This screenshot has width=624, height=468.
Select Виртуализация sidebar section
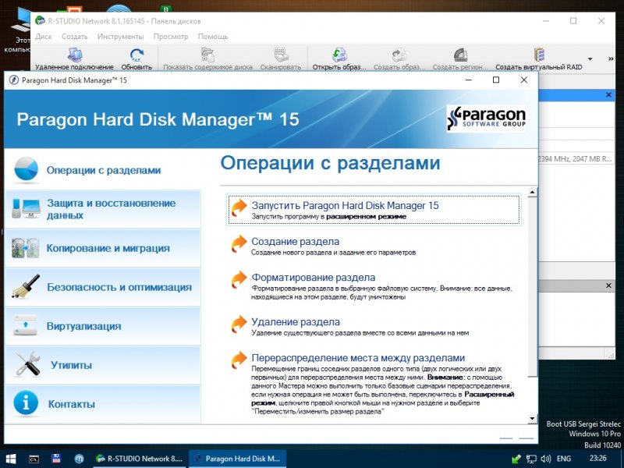coord(103,326)
